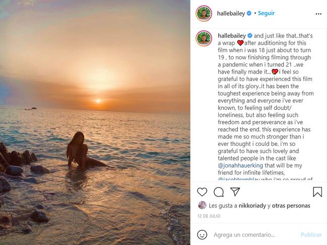Screen dimensions: 327x245
Task: Click verified badge next to header username
Action: (x=250, y=14)
